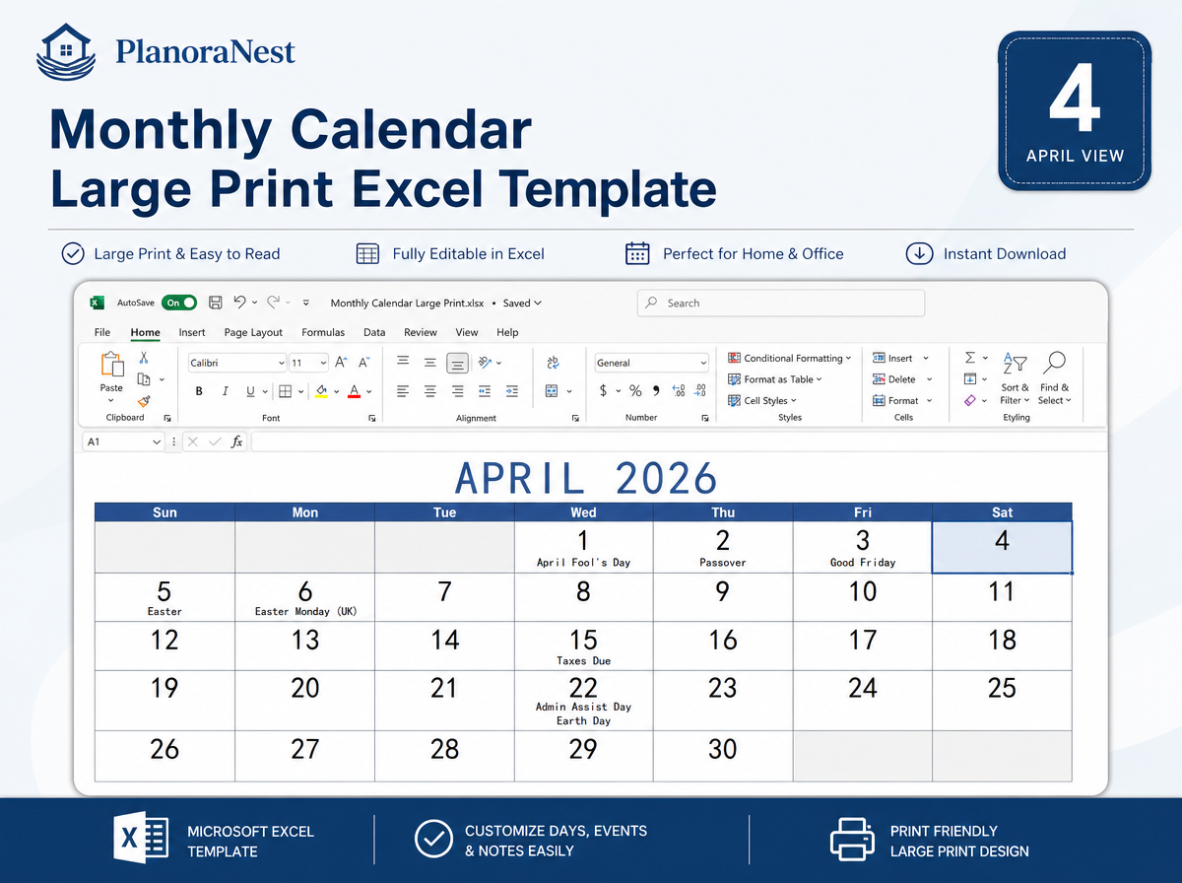Open the Font group dialog launcher
This screenshot has height=883, width=1182.
pos(371,418)
